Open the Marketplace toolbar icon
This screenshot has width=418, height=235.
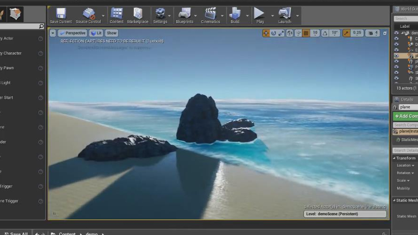pos(137,16)
